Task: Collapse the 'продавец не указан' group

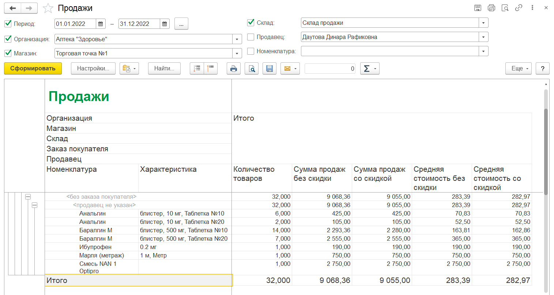Action: click(34, 205)
